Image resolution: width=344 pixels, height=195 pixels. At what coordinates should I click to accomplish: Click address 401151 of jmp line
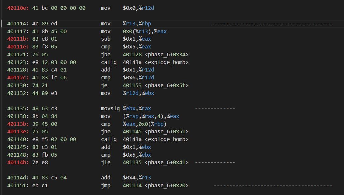[18, 186]
